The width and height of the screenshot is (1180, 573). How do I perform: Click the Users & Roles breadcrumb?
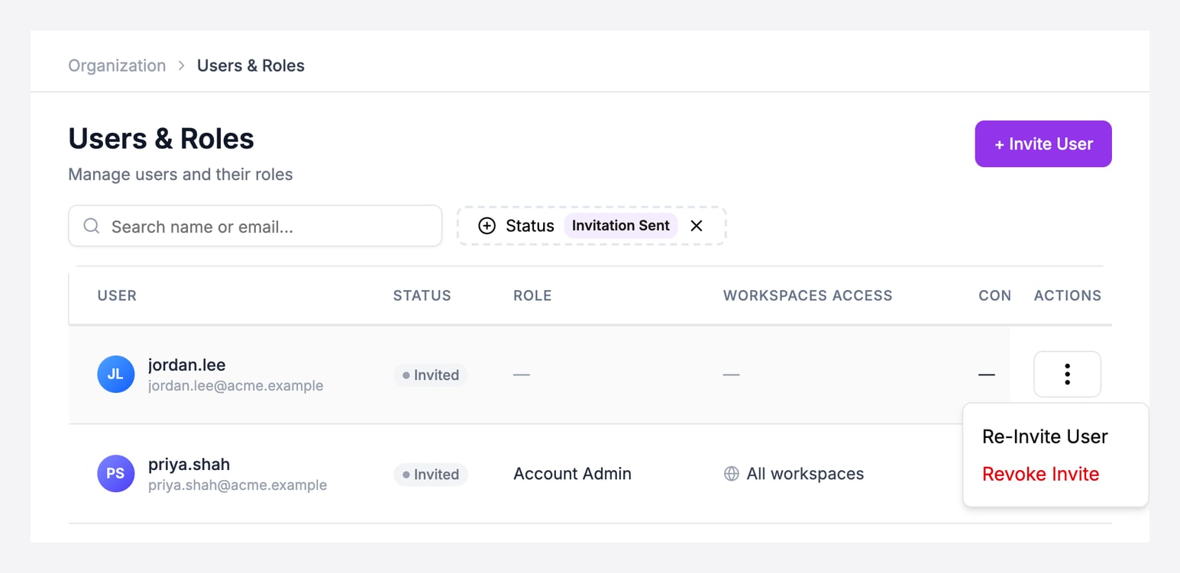251,66
